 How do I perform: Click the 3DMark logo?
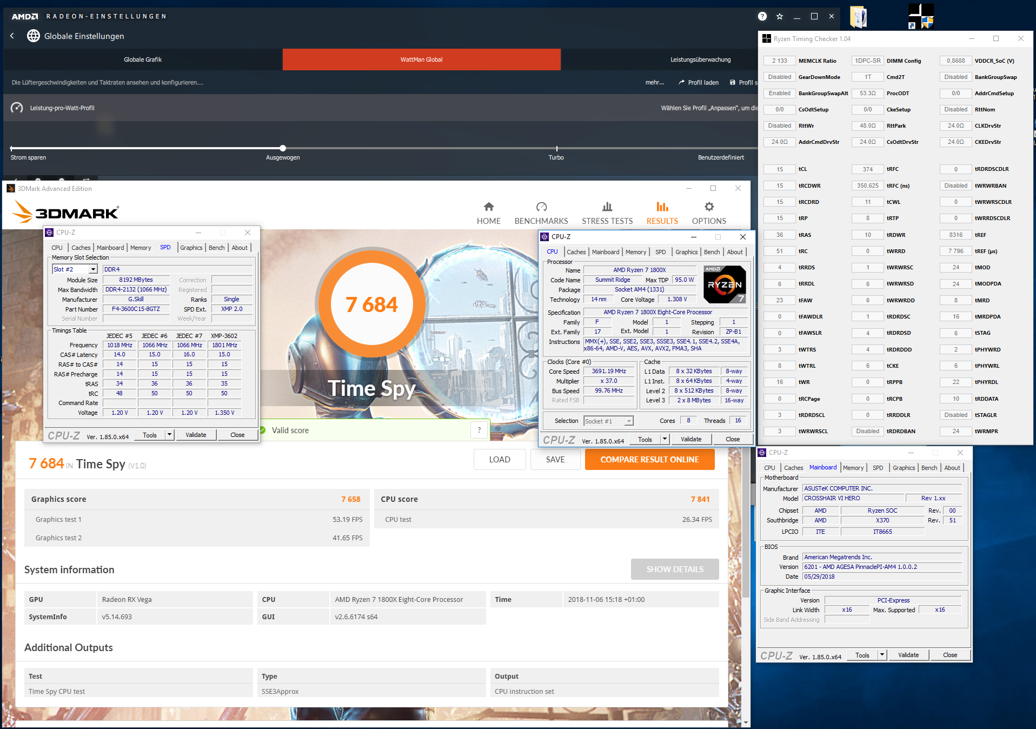[x=65, y=211]
